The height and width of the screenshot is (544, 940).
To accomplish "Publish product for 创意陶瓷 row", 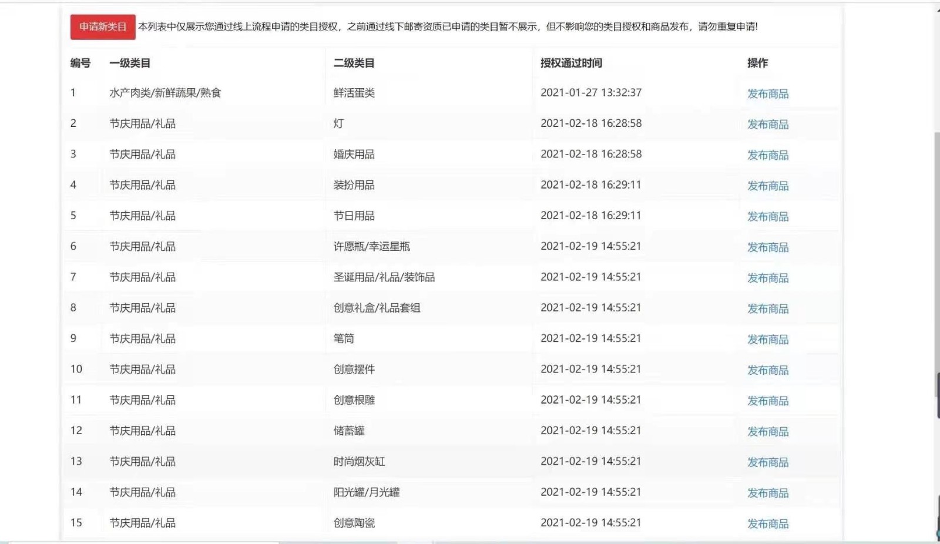I will coord(767,524).
